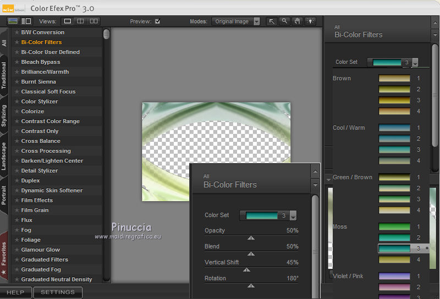
Task: Select the pan hand tool
Action: coord(297,21)
